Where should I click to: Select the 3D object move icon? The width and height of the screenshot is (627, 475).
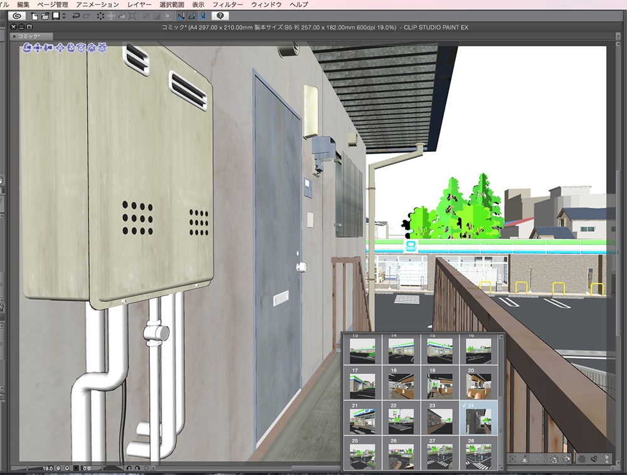pos(60,48)
